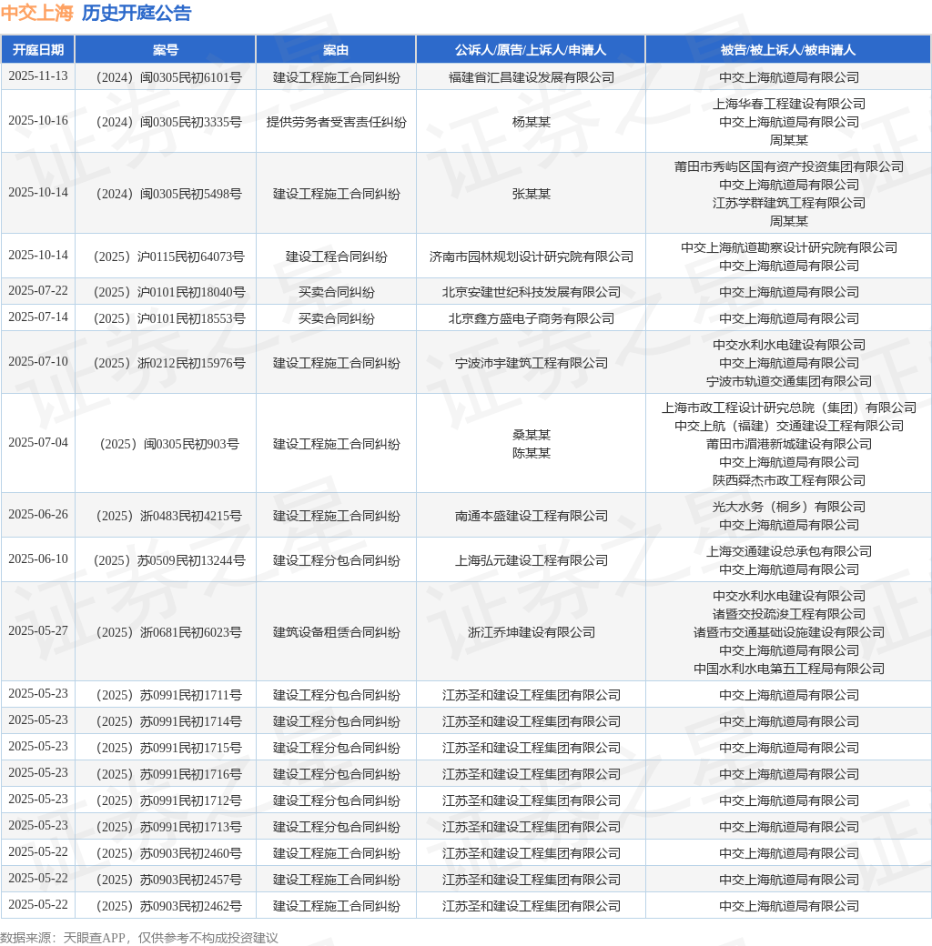Select date 2025-07-04
Screen dimensions: 932x946
[38, 443]
